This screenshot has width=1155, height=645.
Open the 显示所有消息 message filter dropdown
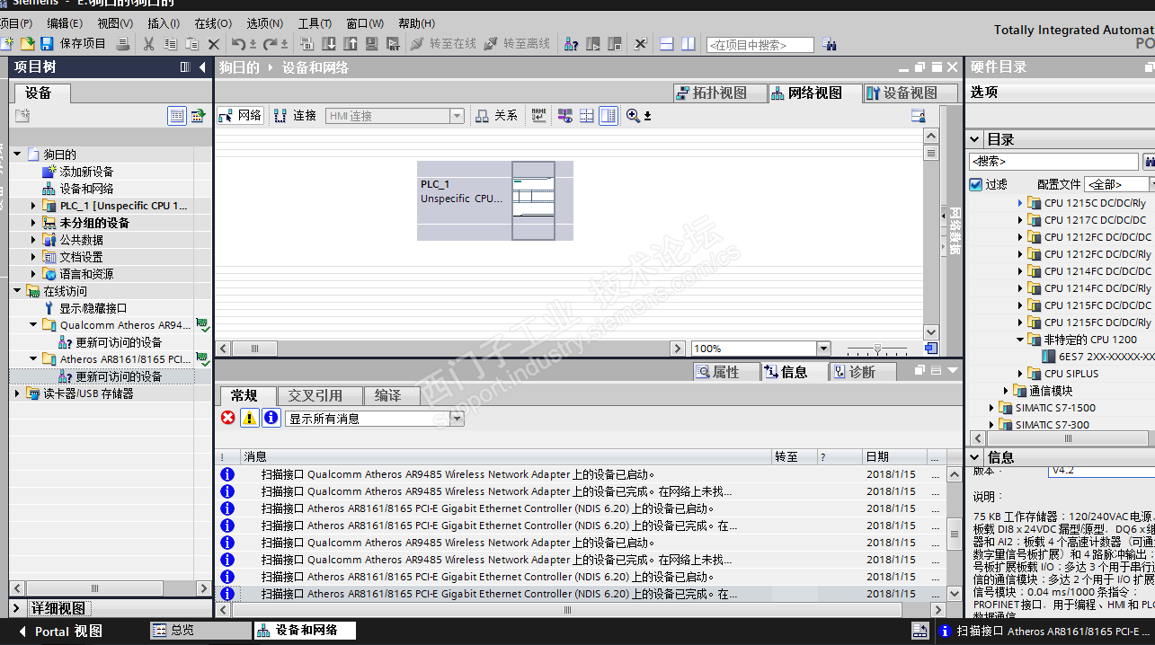(457, 419)
